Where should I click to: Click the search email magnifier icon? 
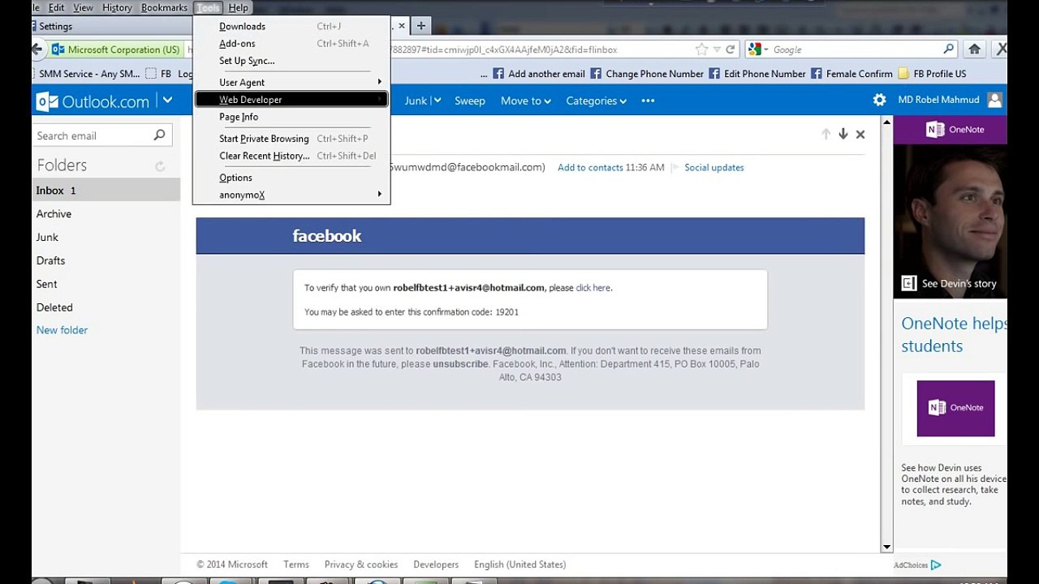point(159,135)
